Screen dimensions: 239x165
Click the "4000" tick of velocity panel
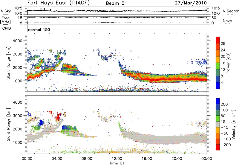17,102
